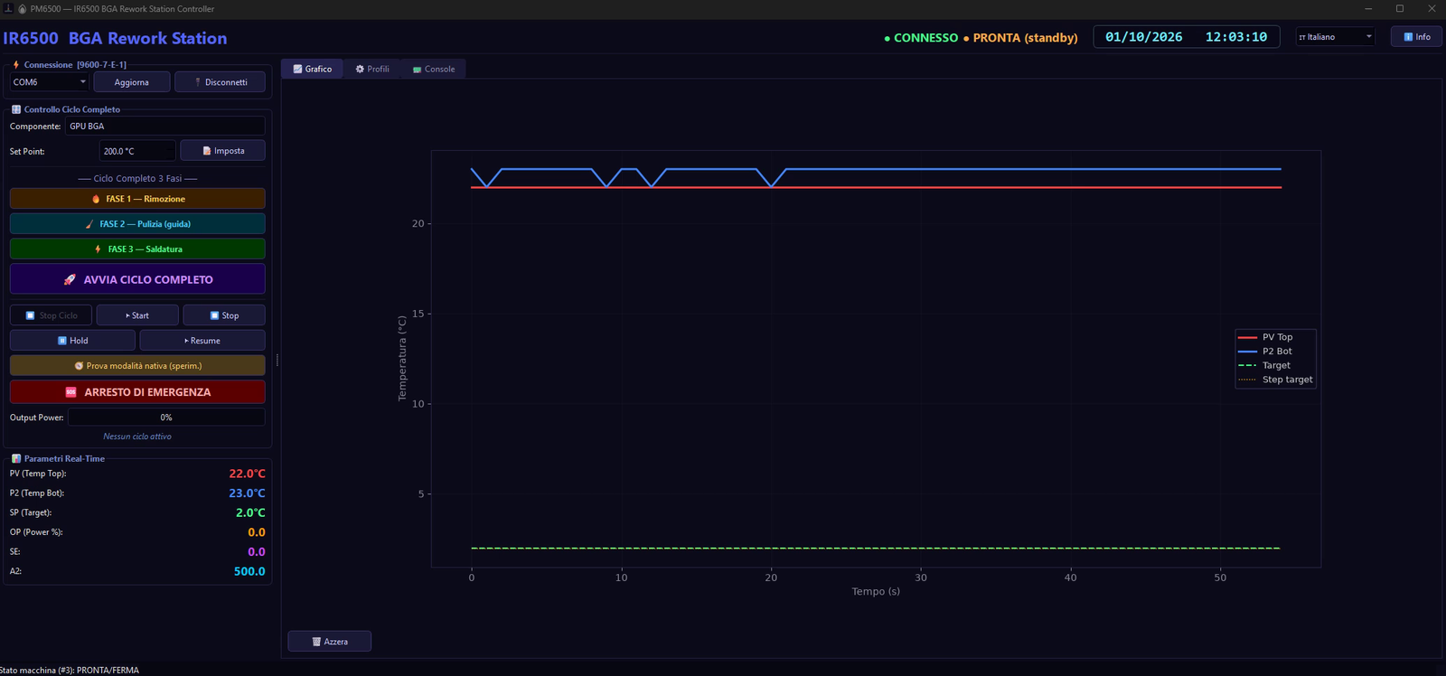Click the P2 (Temp Bot) value 23.0°C

pos(247,493)
